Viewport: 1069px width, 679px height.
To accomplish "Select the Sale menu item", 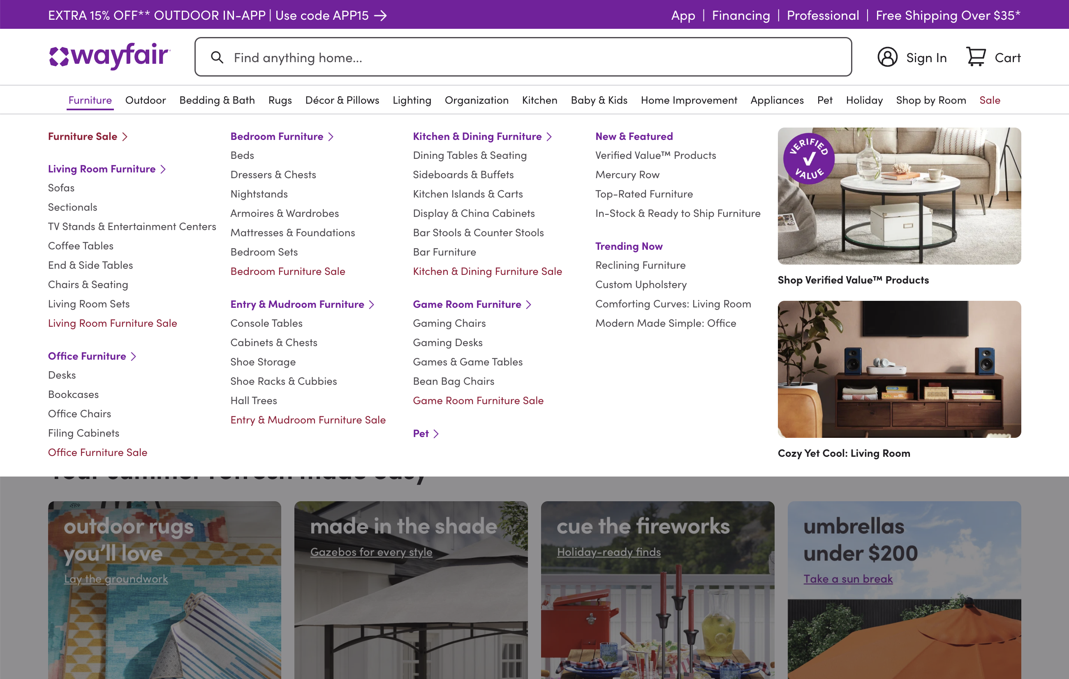I will pos(990,100).
